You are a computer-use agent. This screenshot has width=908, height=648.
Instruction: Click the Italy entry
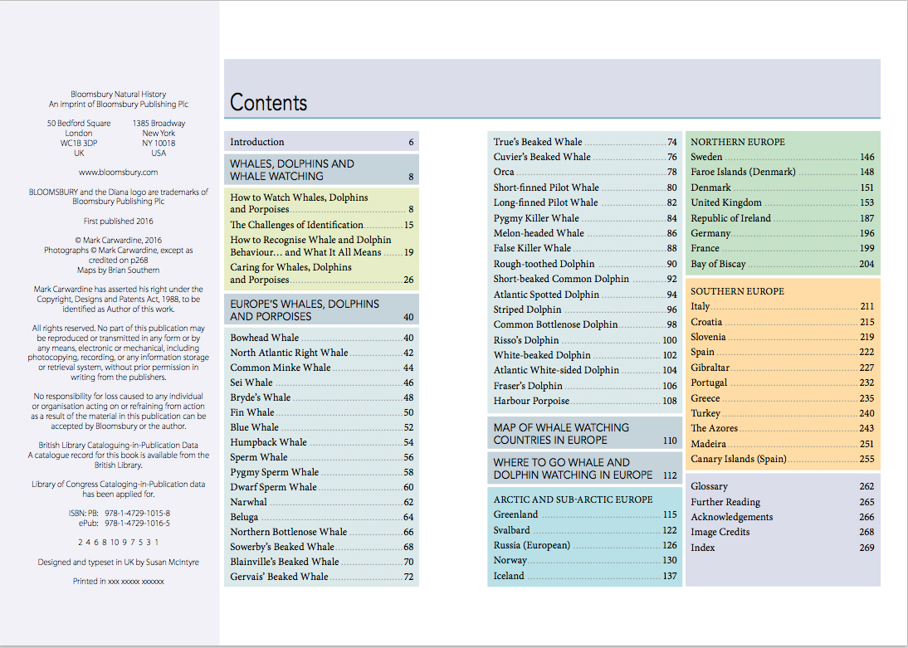tap(783, 306)
